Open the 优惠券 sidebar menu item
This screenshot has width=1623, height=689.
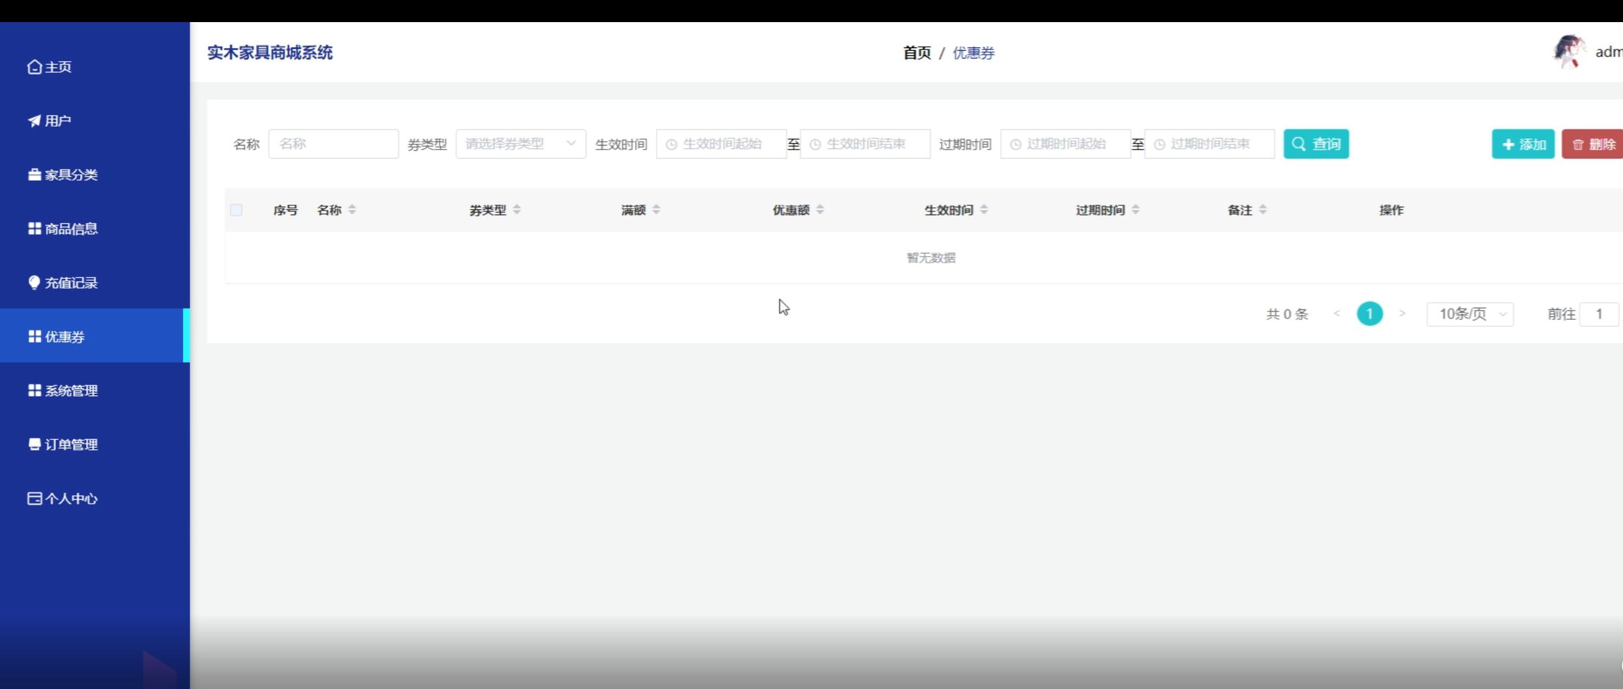tap(65, 337)
